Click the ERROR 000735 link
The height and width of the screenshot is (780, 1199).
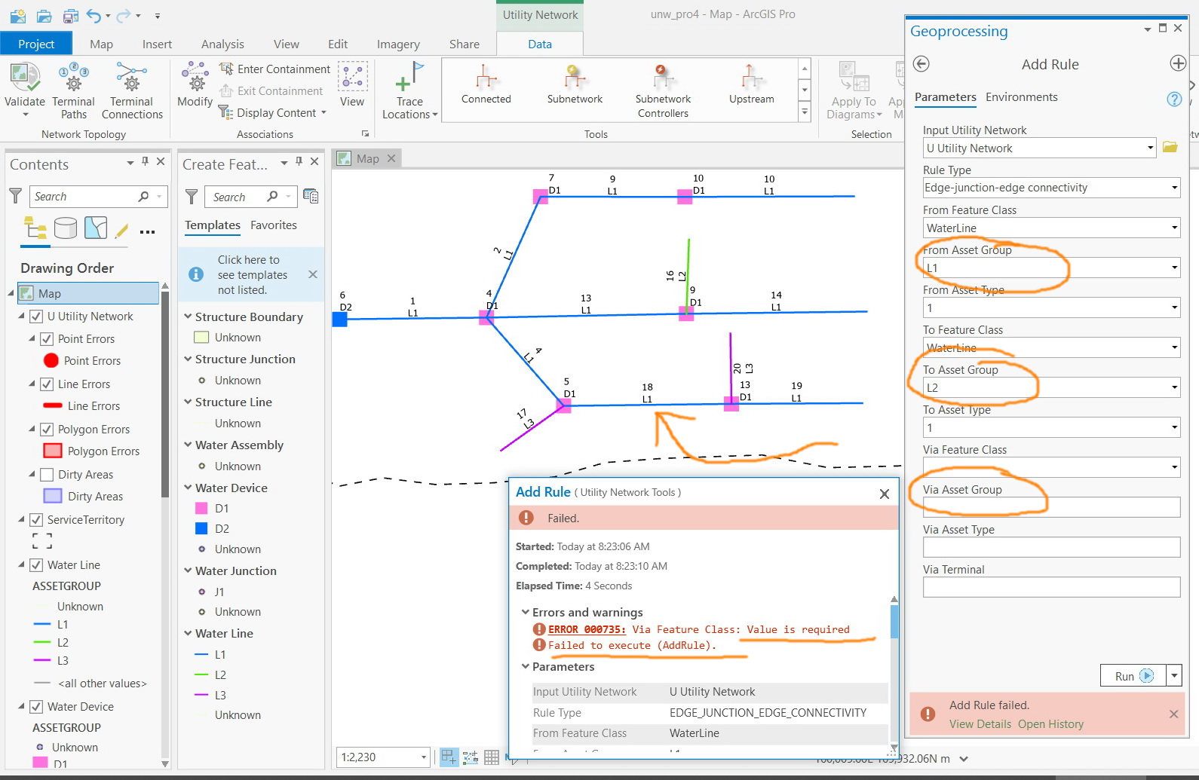click(587, 629)
